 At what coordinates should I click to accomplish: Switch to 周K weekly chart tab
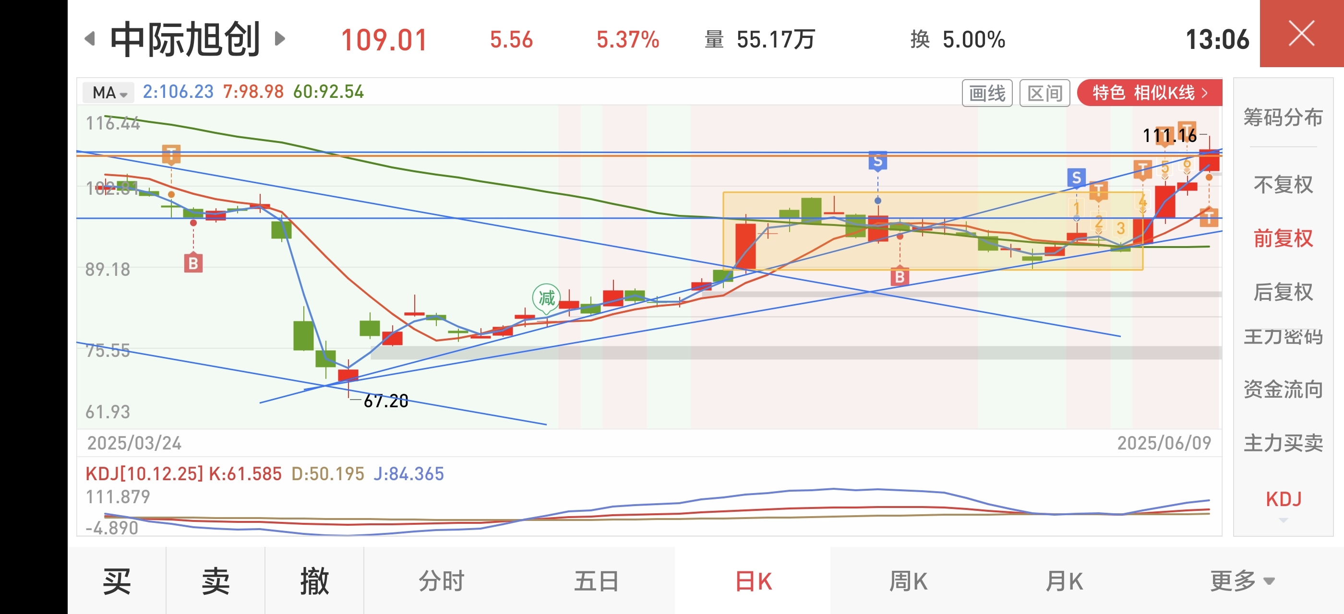908,580
